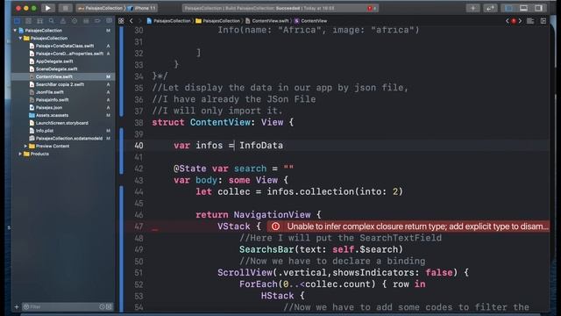
Task: Collapse the PaisajesCollection project root
Action: click(x=15, y=31)
